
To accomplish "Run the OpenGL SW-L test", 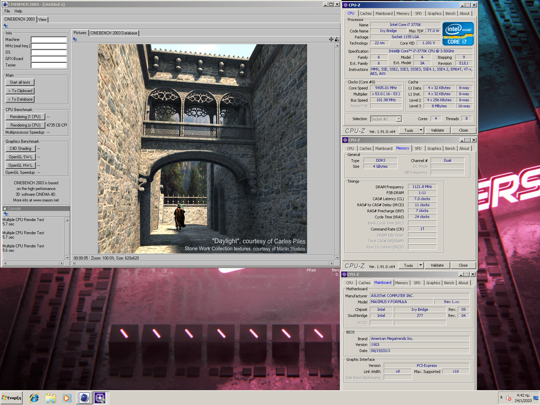I will click(x=21, y=157).
